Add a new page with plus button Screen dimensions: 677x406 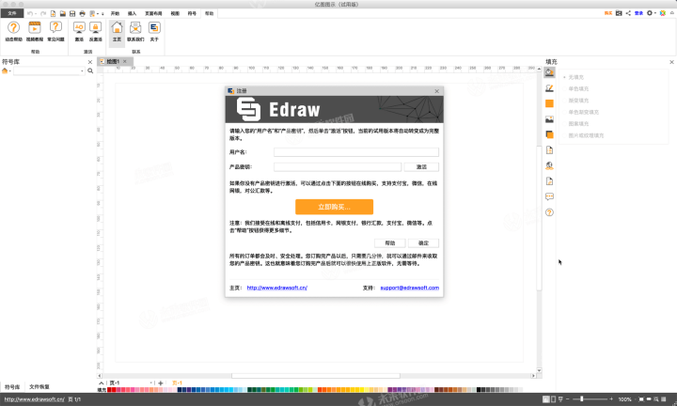[x=161, y=383]
